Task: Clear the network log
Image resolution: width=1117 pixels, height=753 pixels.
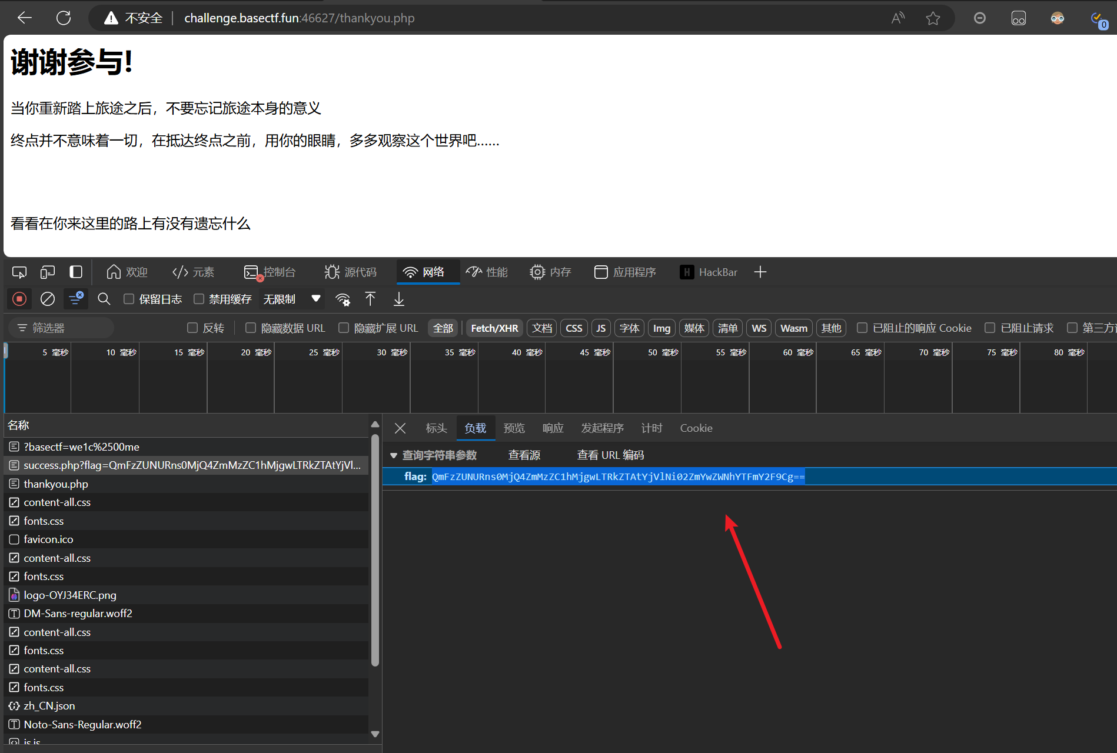Action: point(48,299)
